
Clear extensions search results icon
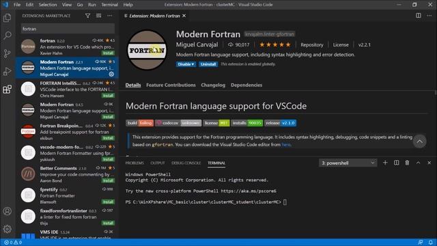point(98,16)
